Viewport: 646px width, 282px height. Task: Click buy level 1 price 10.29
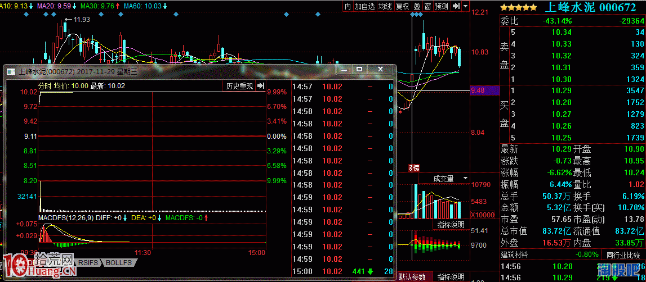[x=562, y=90]
